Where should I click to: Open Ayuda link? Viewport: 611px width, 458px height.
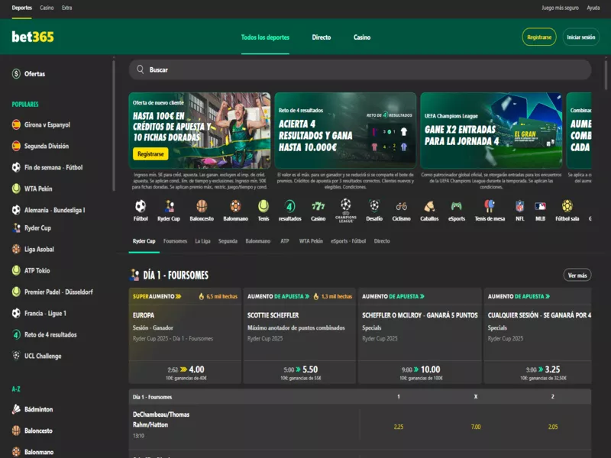pyautogui.click(x=593, y=8)
